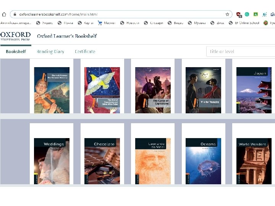
Task: Open the Weddings book cover
Action: point(52,161)
